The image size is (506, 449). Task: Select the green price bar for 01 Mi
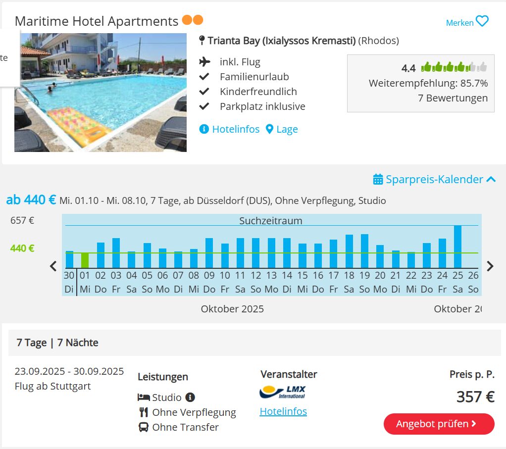(x=85, y=260)
